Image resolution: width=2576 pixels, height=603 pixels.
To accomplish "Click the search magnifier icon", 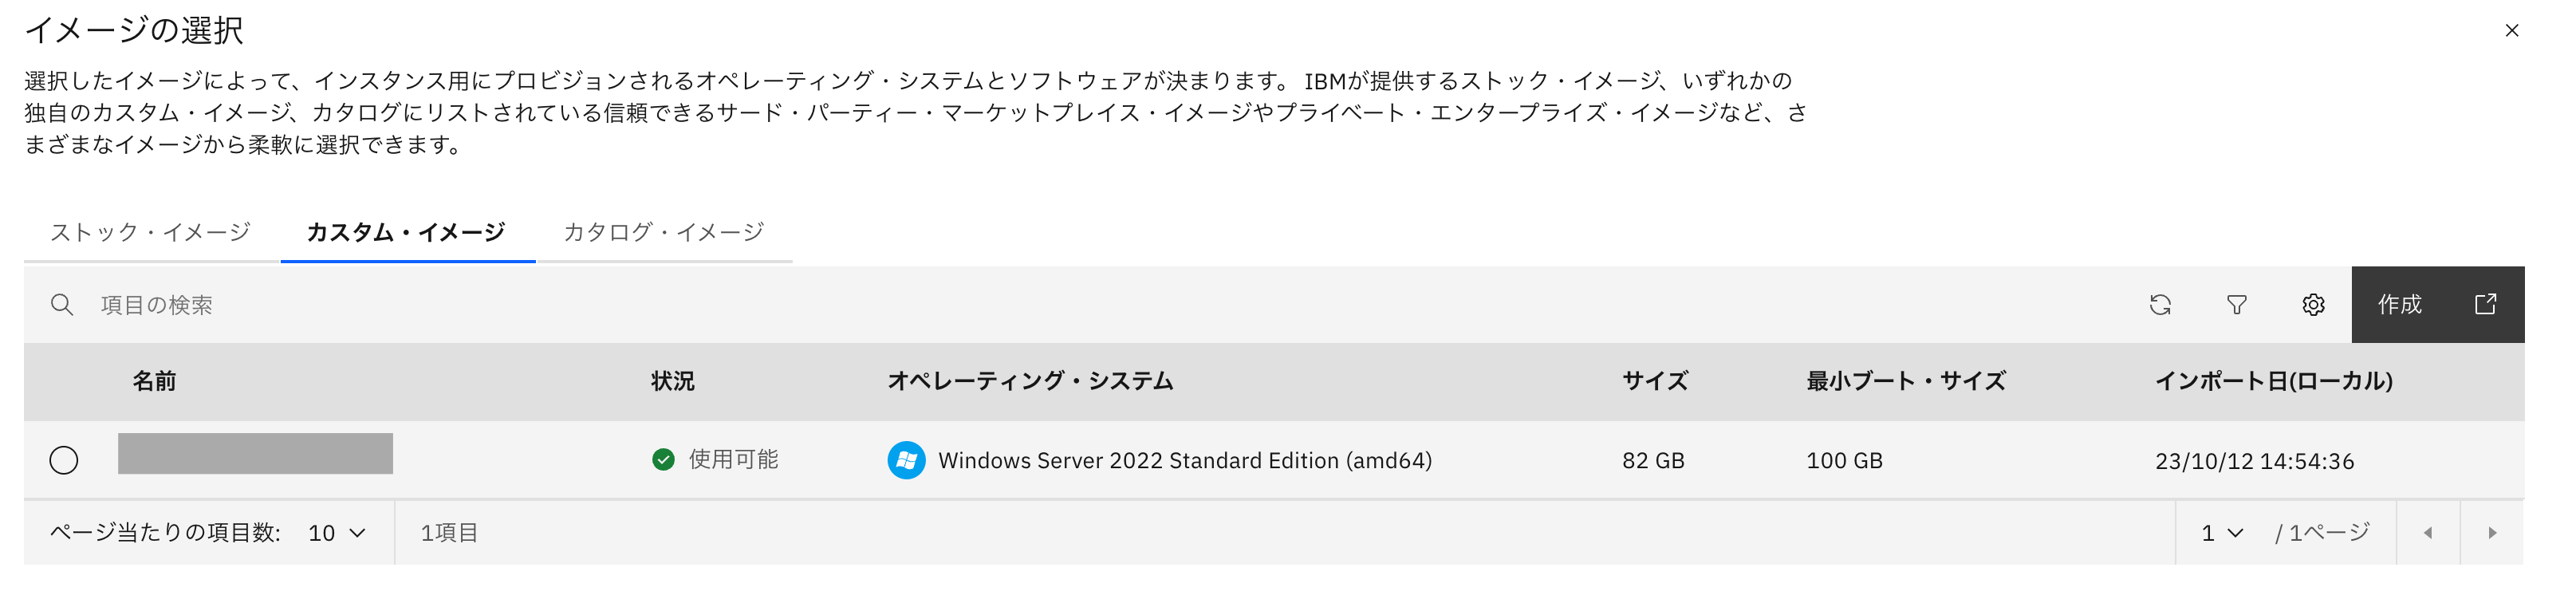I will pyautogui.click(x=62, y=305).
